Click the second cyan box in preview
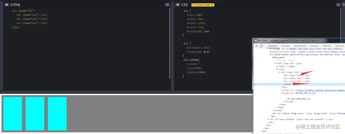The image size is (345, 134). (35, 114)
